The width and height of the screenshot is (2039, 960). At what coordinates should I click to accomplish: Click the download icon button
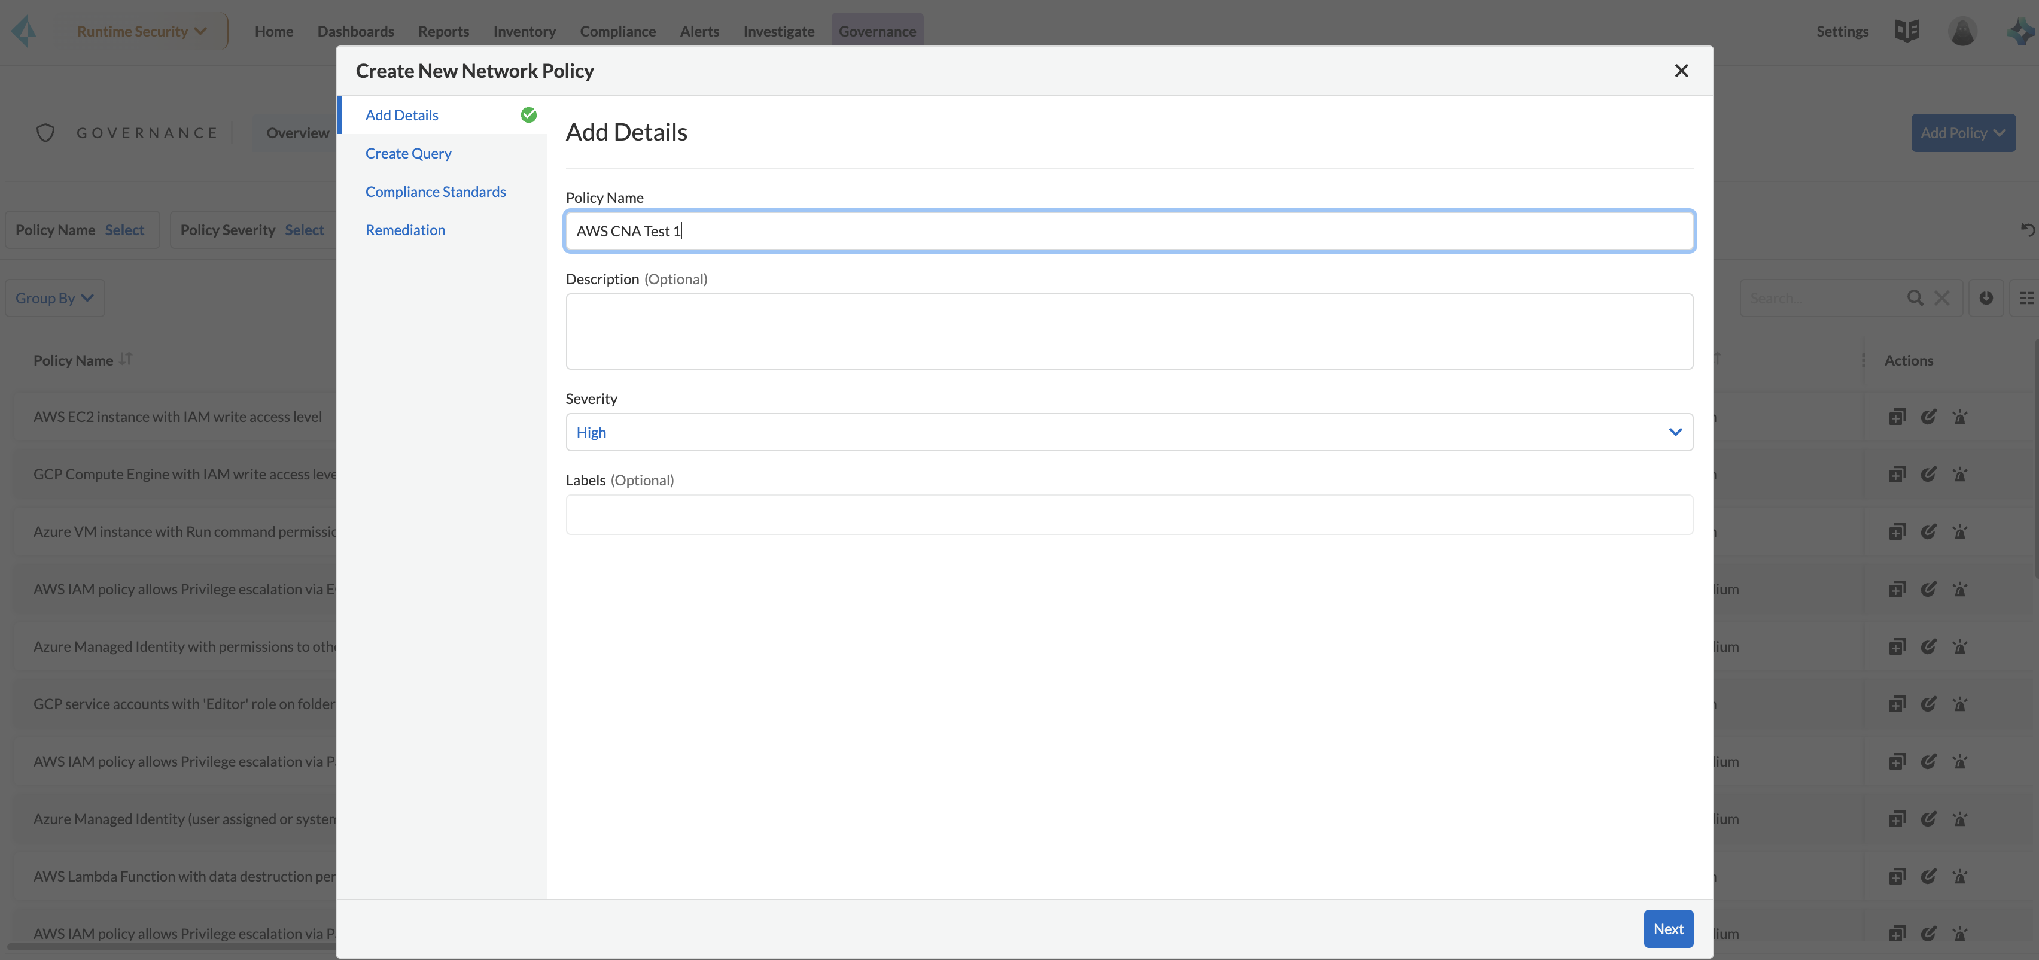click(x=1986, y=298)
